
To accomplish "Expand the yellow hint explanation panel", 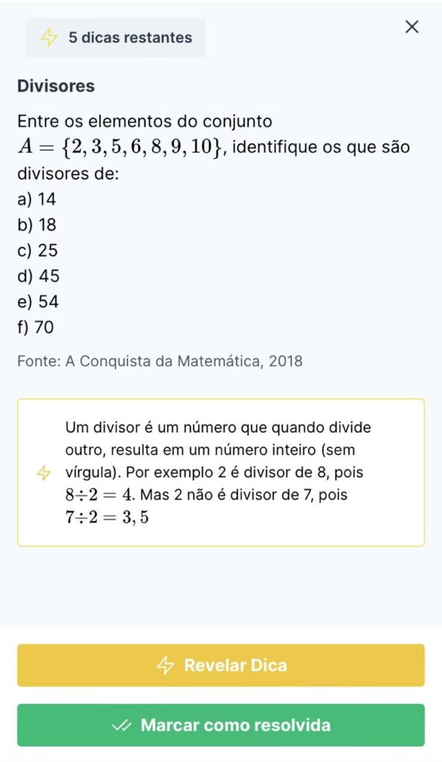I will (x=221, y=473).
